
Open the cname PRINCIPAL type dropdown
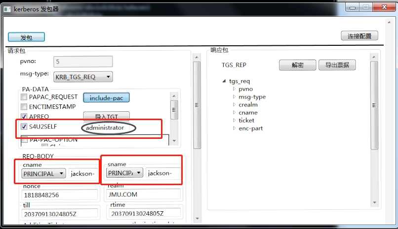pyautogui.click(x=43, y=173)
